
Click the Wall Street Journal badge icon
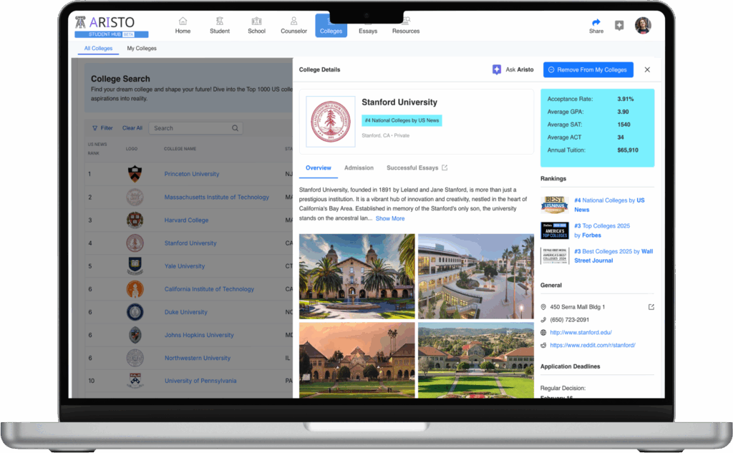555,255
